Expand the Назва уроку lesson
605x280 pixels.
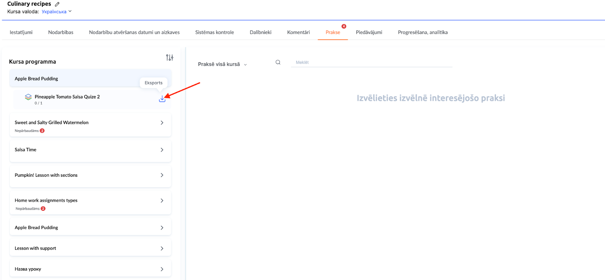click(162, 269)
